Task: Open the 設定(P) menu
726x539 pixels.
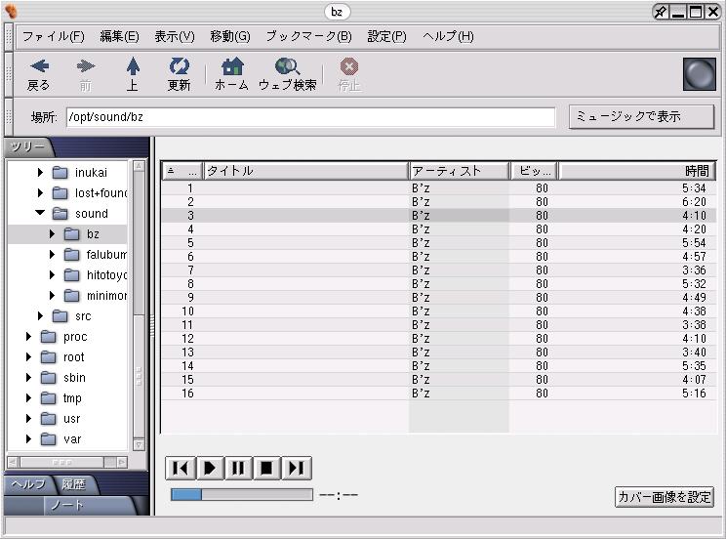Action: pos(386,36)
